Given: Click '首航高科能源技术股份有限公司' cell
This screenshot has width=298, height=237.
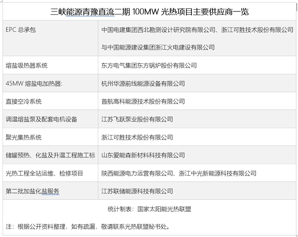Looking at the screenshot, I should 197,101.
